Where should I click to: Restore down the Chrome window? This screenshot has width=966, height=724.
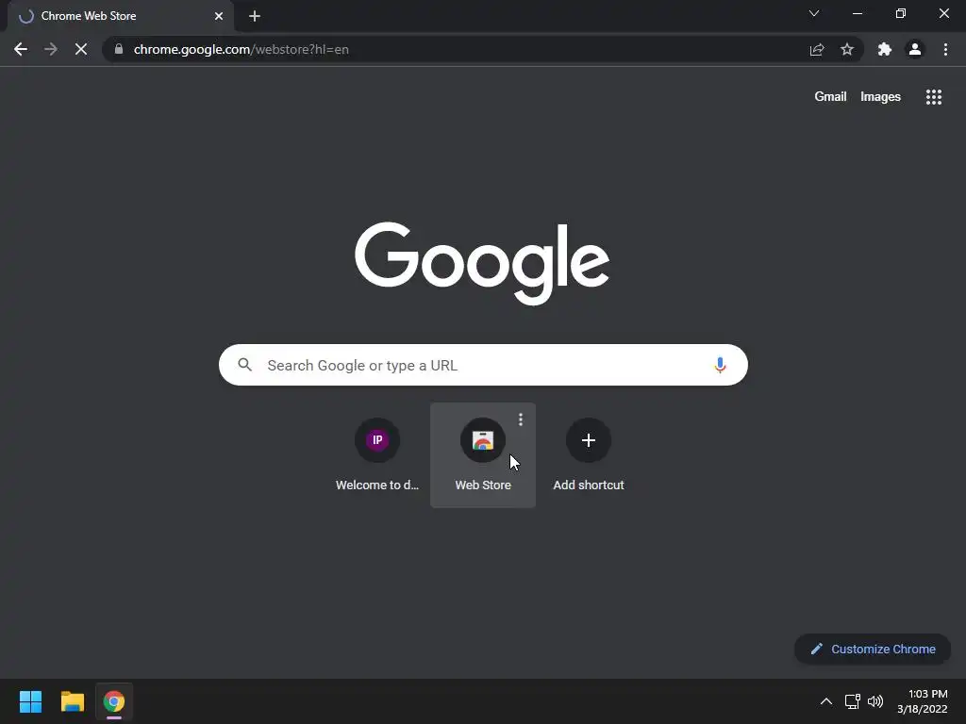pyautogui.click(x=901, y=13)
